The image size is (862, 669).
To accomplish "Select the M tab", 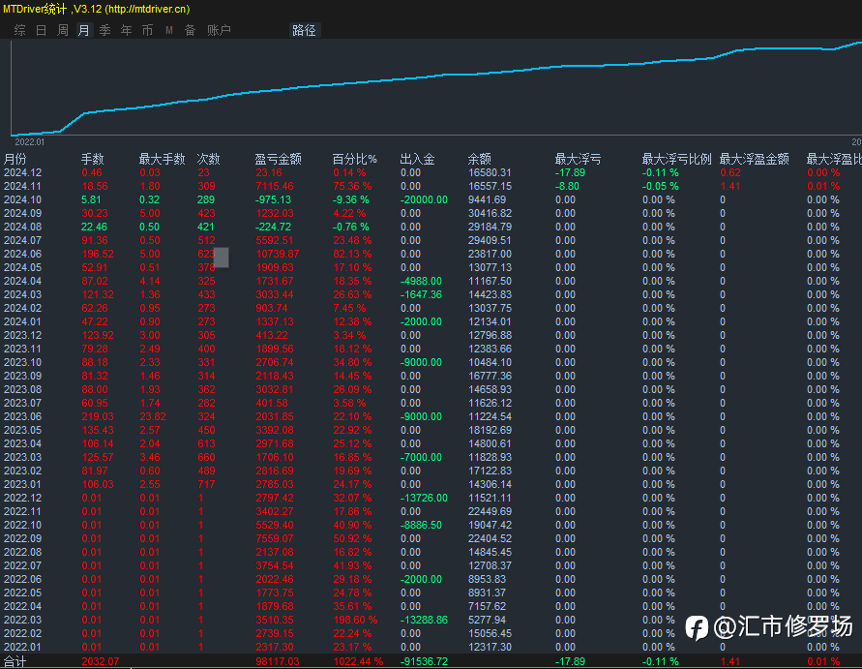I will pos(168,30).
